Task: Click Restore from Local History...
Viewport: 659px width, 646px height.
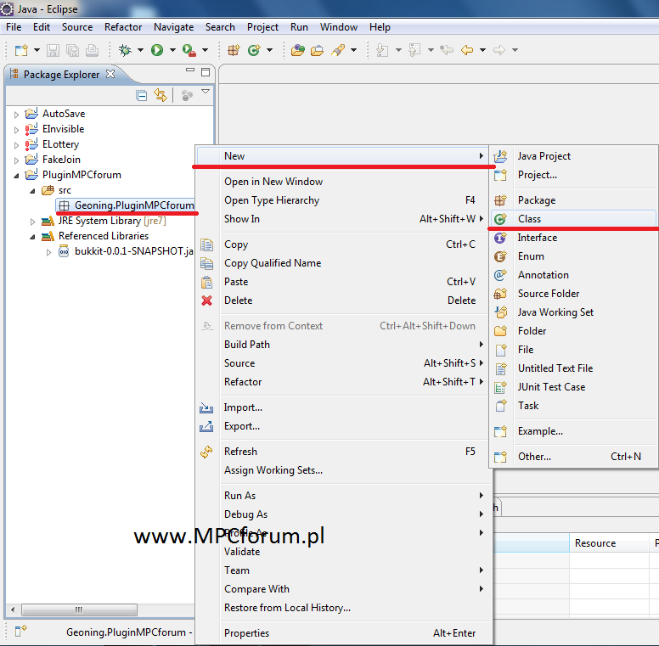Action: pos(342,608)
